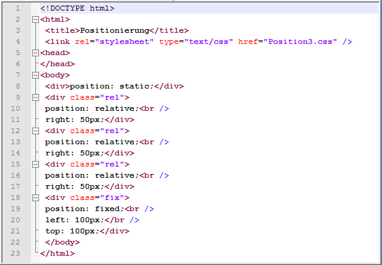Image resolution: width=382 pixels, height=265 pixels.
Task: Click the closing </body> tag
Action: coord(63,242)
